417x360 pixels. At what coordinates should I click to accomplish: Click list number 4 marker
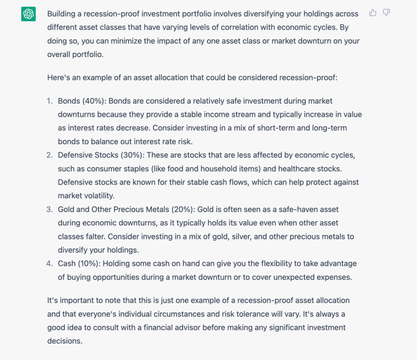[x=49, y=263]
